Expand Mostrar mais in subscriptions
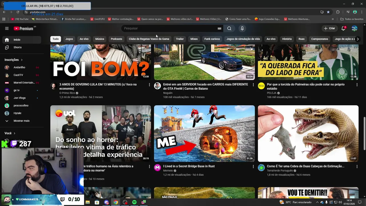366x206 pixels. tap(21, 121)
